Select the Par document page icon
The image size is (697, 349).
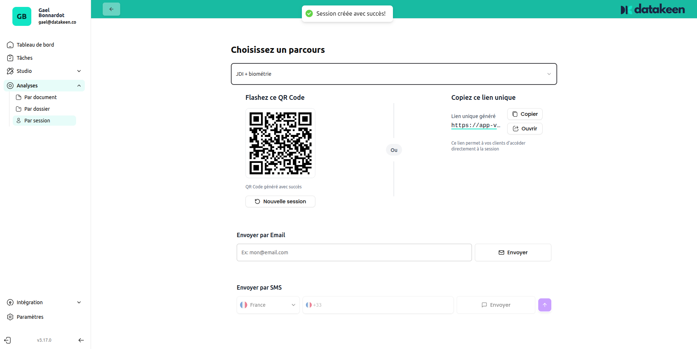click(x=19, y=97)
